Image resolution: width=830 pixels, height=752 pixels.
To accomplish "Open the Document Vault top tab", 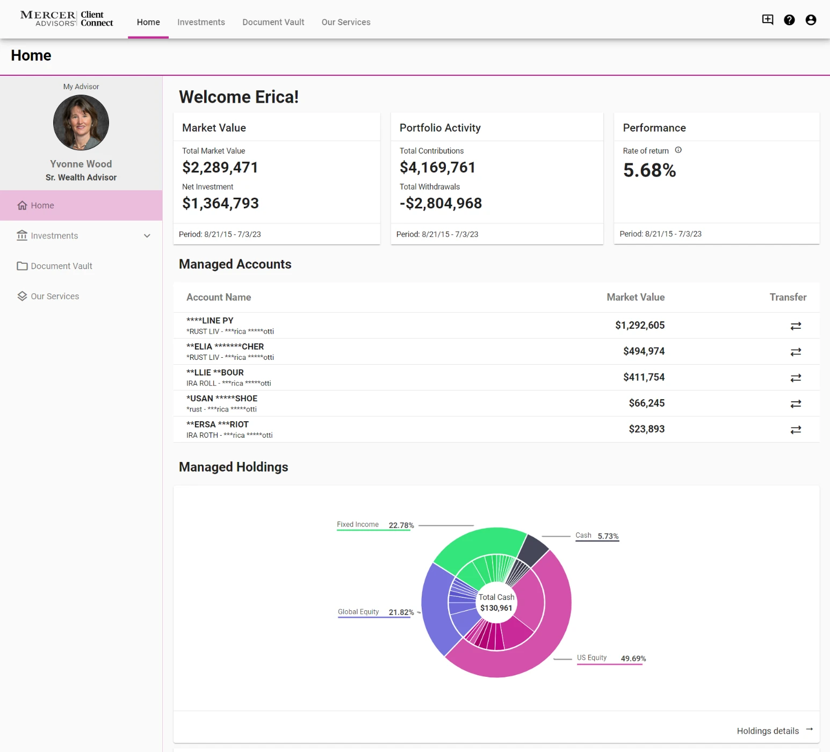I will point(273,22).
